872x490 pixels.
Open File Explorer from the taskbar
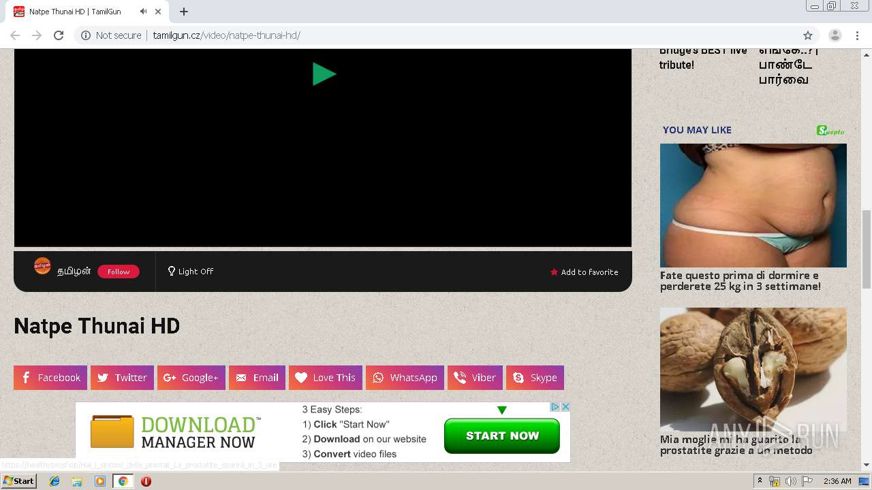coord(77,481)
